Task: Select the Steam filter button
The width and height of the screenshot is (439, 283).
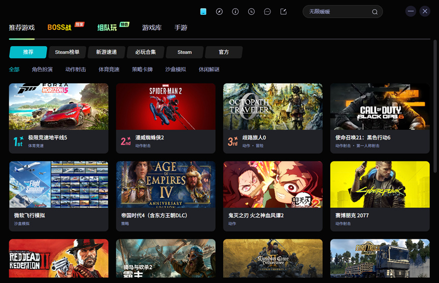Action: point(185,52)
